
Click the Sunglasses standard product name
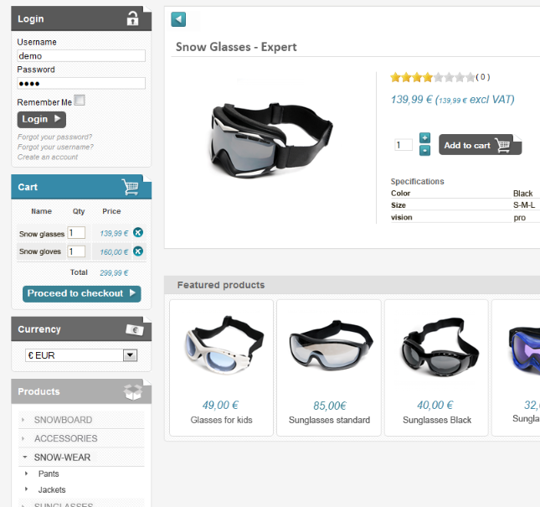tap(329, 420)
